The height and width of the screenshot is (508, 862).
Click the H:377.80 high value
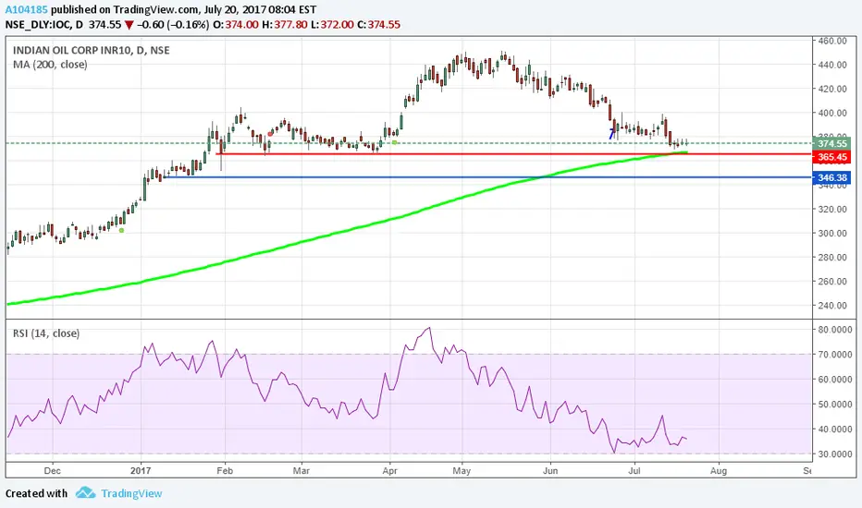(284, 25)
